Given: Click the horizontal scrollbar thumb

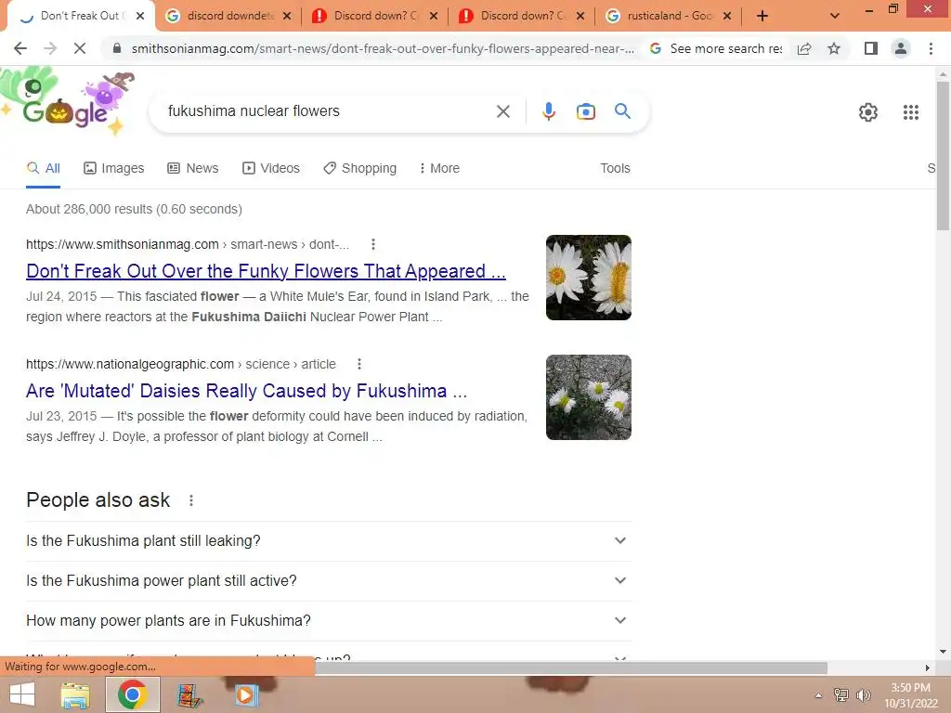Looking at the screenshot, I should pos(571,668).
